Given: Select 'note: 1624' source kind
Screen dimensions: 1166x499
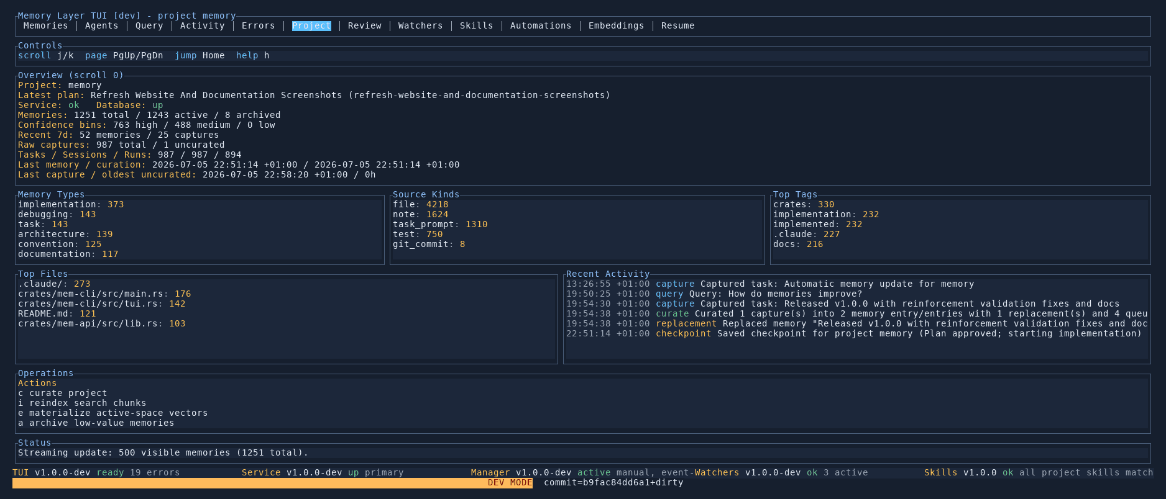Looking at the screenshot, I should pos(421,214).
